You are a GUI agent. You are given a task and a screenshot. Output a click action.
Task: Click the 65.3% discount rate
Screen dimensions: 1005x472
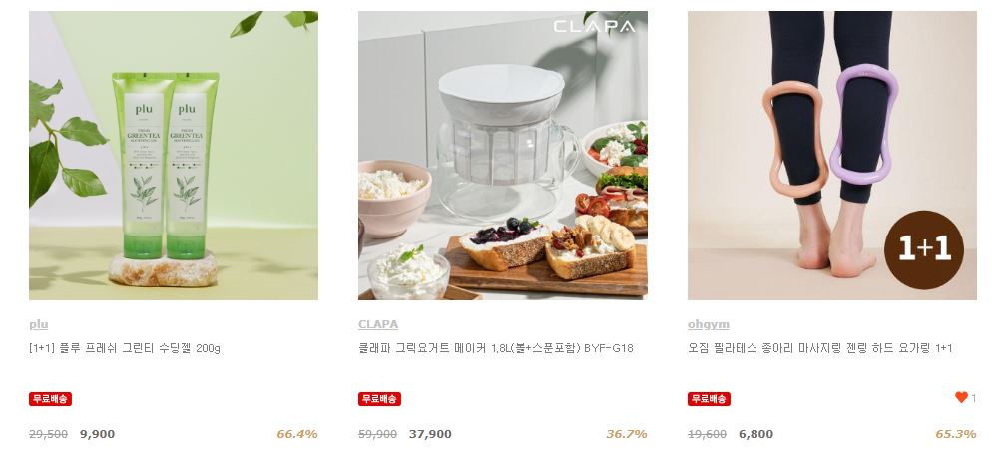point(956,434)
